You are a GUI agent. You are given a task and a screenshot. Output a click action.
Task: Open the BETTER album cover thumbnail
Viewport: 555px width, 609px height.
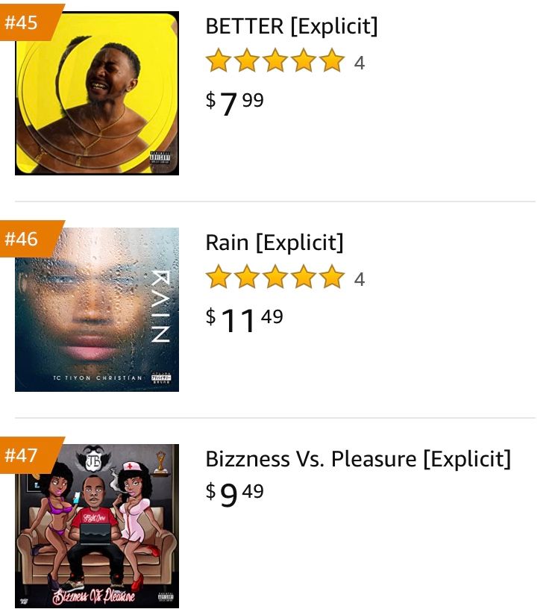[97, 93]
